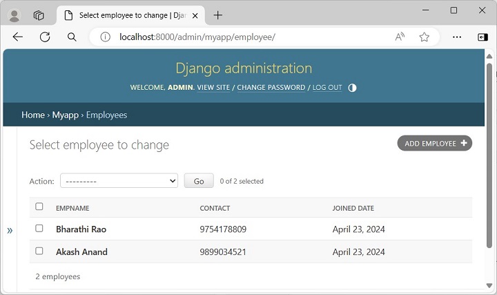Toggle the dark/light theme icon
497x295 pixels.
point(352,88)
